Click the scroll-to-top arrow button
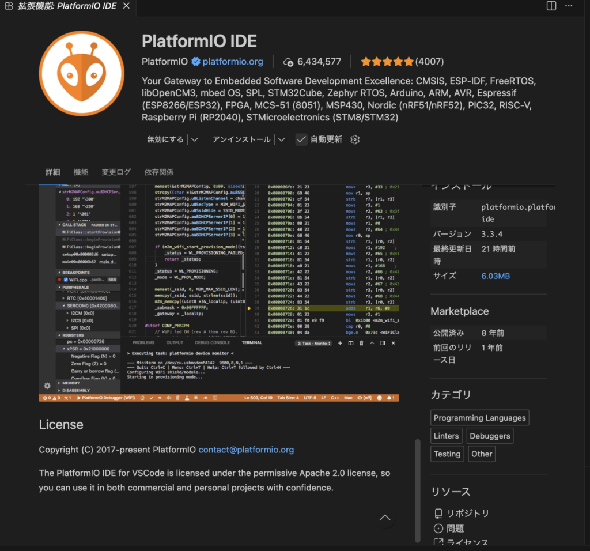 [x=385, y=518]
